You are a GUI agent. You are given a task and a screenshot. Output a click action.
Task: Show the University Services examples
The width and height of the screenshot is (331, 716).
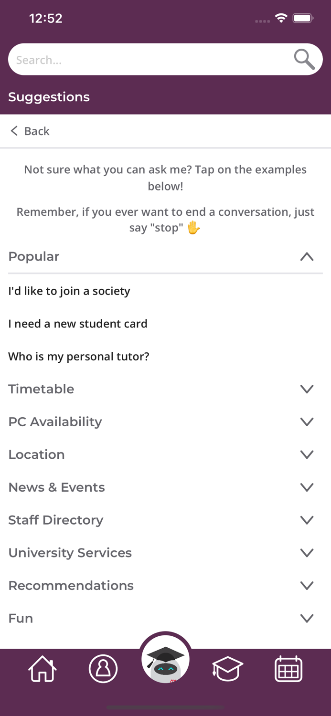pos(307,552)
